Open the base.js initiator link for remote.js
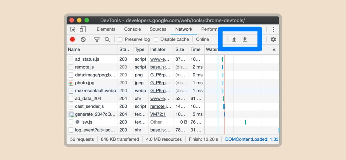 tap(161, 67)
